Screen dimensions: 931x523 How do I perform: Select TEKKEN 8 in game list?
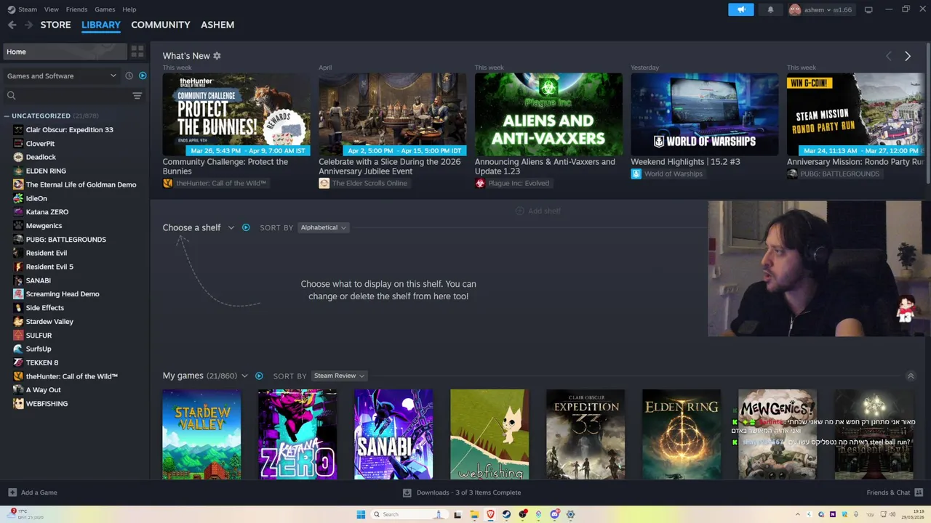pyautogui.click(x=42, y=362)
